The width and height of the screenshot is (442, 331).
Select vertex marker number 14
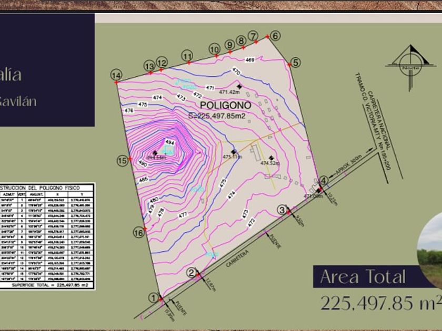pyautogui.click(x=116, y=75)
